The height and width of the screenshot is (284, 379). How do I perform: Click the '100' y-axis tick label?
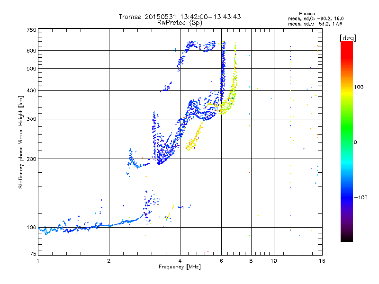32,228
